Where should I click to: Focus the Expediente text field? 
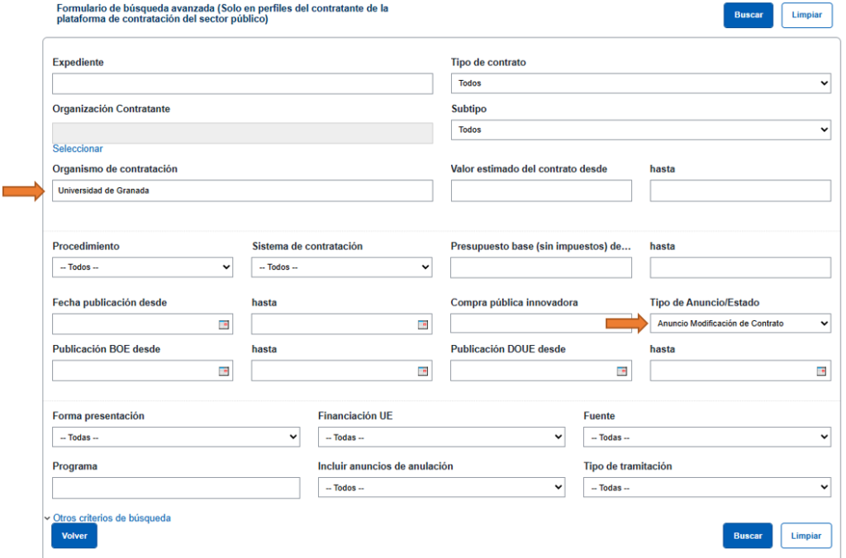(242, 84)
